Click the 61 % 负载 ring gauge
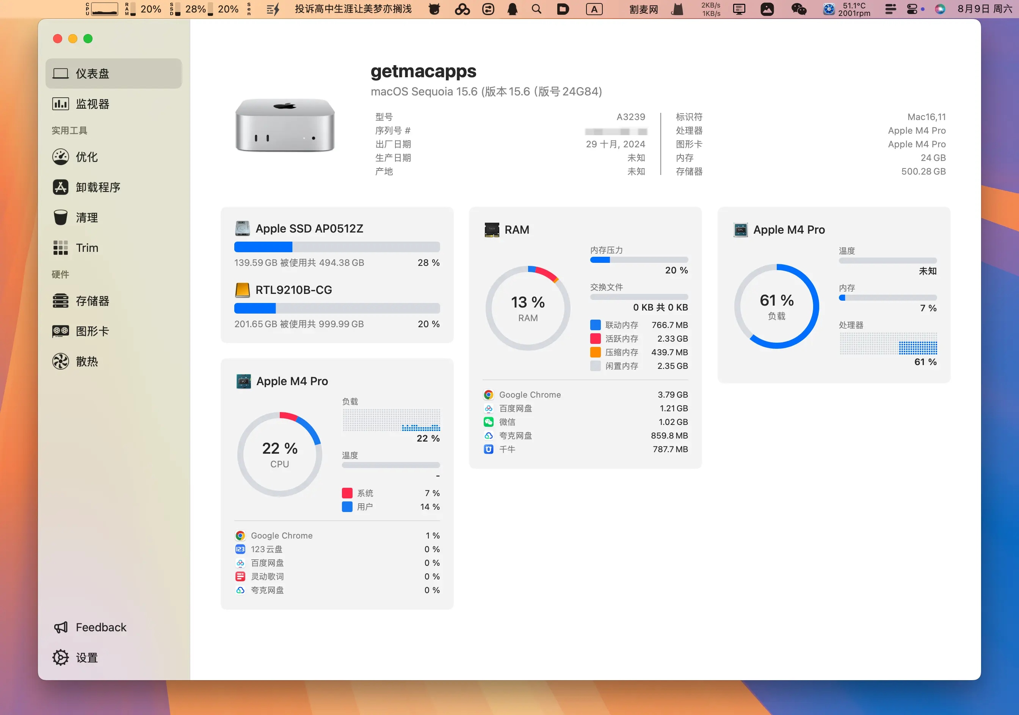The height and width of the screenshot is (715, 1019). [x=776, y=307]
